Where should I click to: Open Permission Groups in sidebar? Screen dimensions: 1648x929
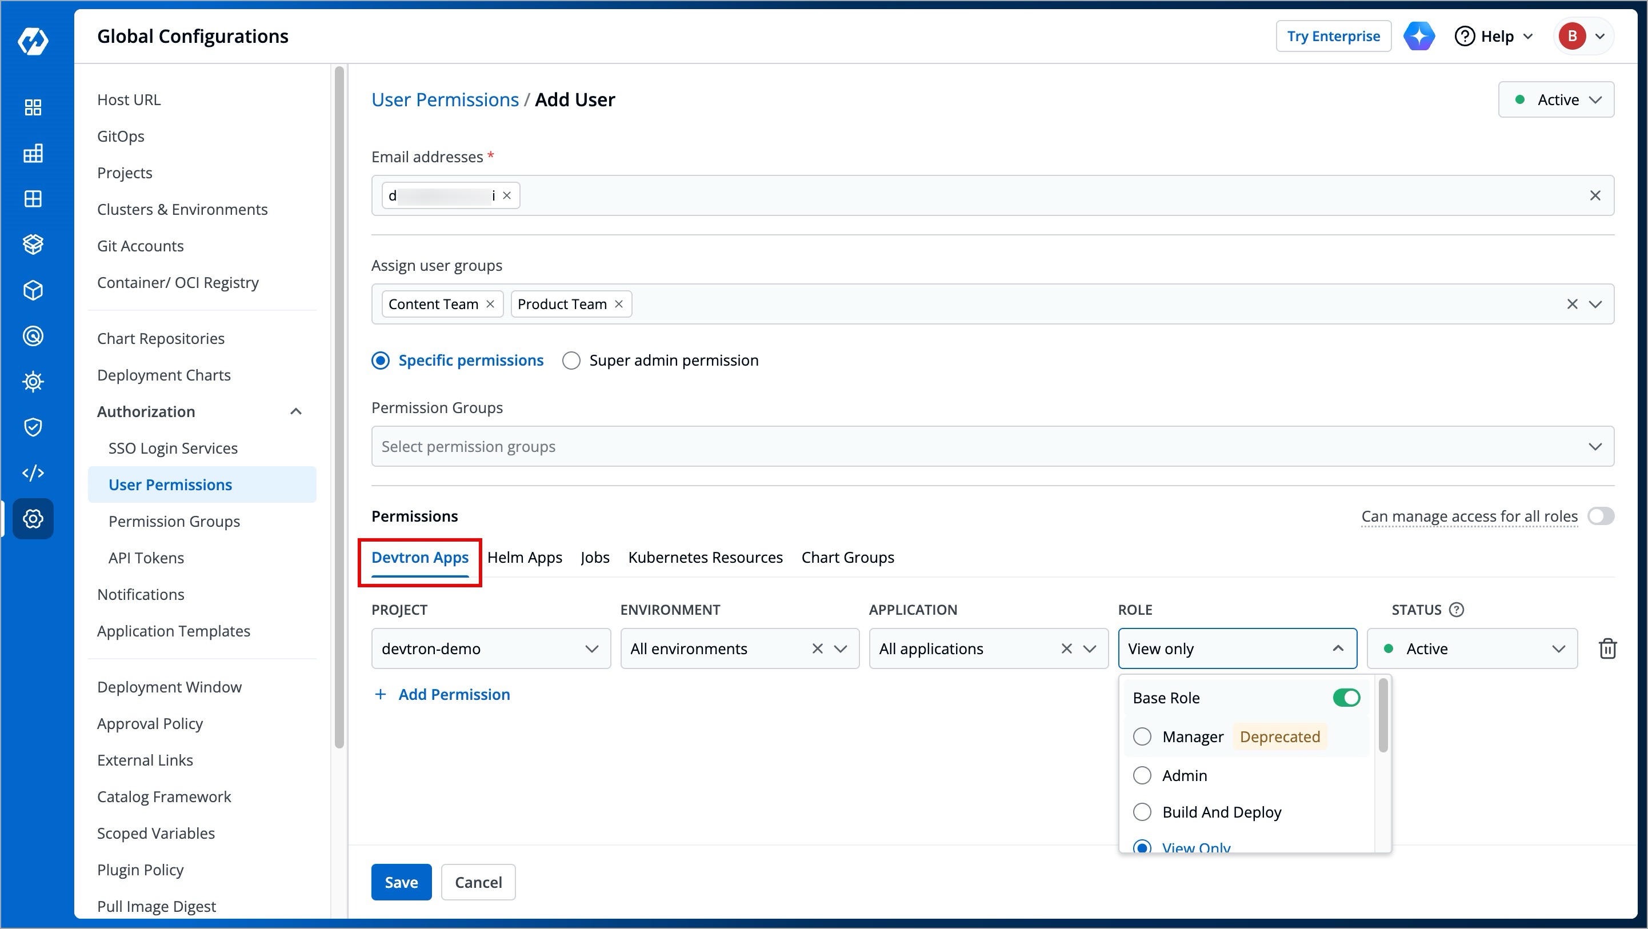coord(174,522)
